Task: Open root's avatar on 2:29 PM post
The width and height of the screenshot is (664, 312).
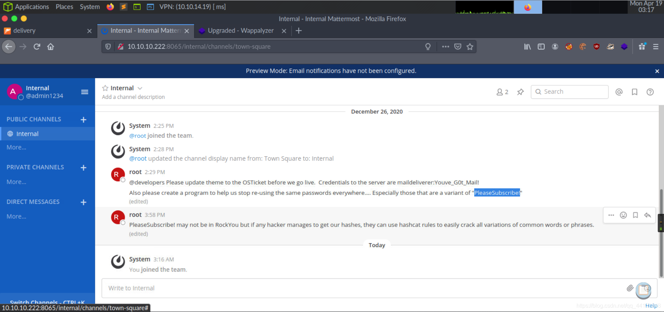Action: (x=118, y=174)
